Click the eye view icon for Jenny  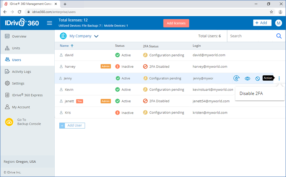[247, 78]
